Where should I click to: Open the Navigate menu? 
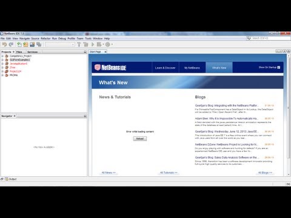(x=25, y=38)
